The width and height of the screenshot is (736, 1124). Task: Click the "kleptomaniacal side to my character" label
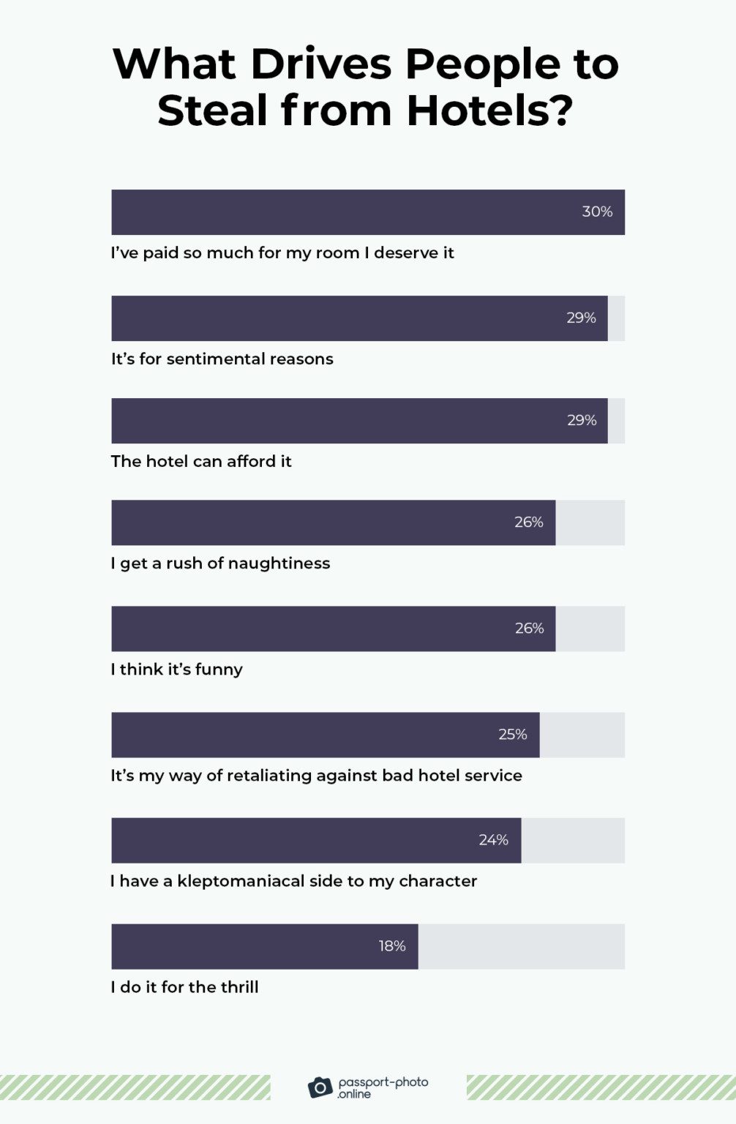click(x=293, y=881)
